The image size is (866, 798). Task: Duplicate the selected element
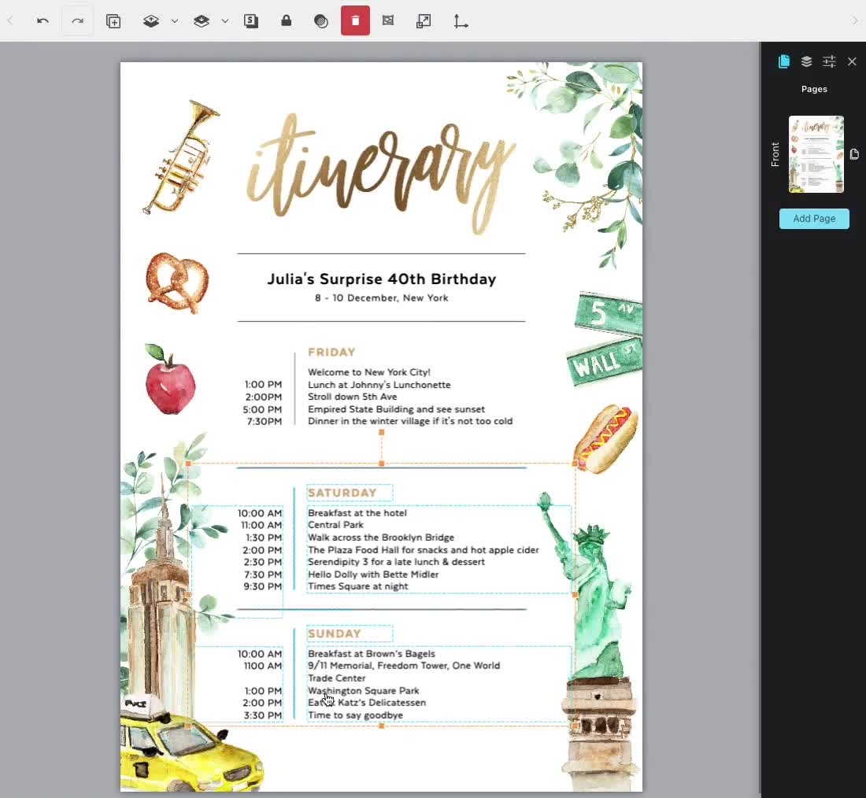[x=113, y=20]
